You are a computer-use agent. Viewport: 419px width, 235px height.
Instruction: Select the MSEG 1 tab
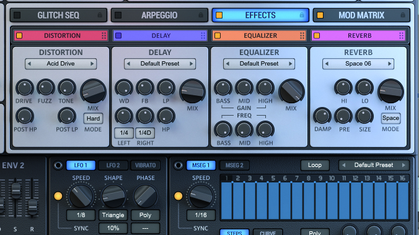click(201, 165)
